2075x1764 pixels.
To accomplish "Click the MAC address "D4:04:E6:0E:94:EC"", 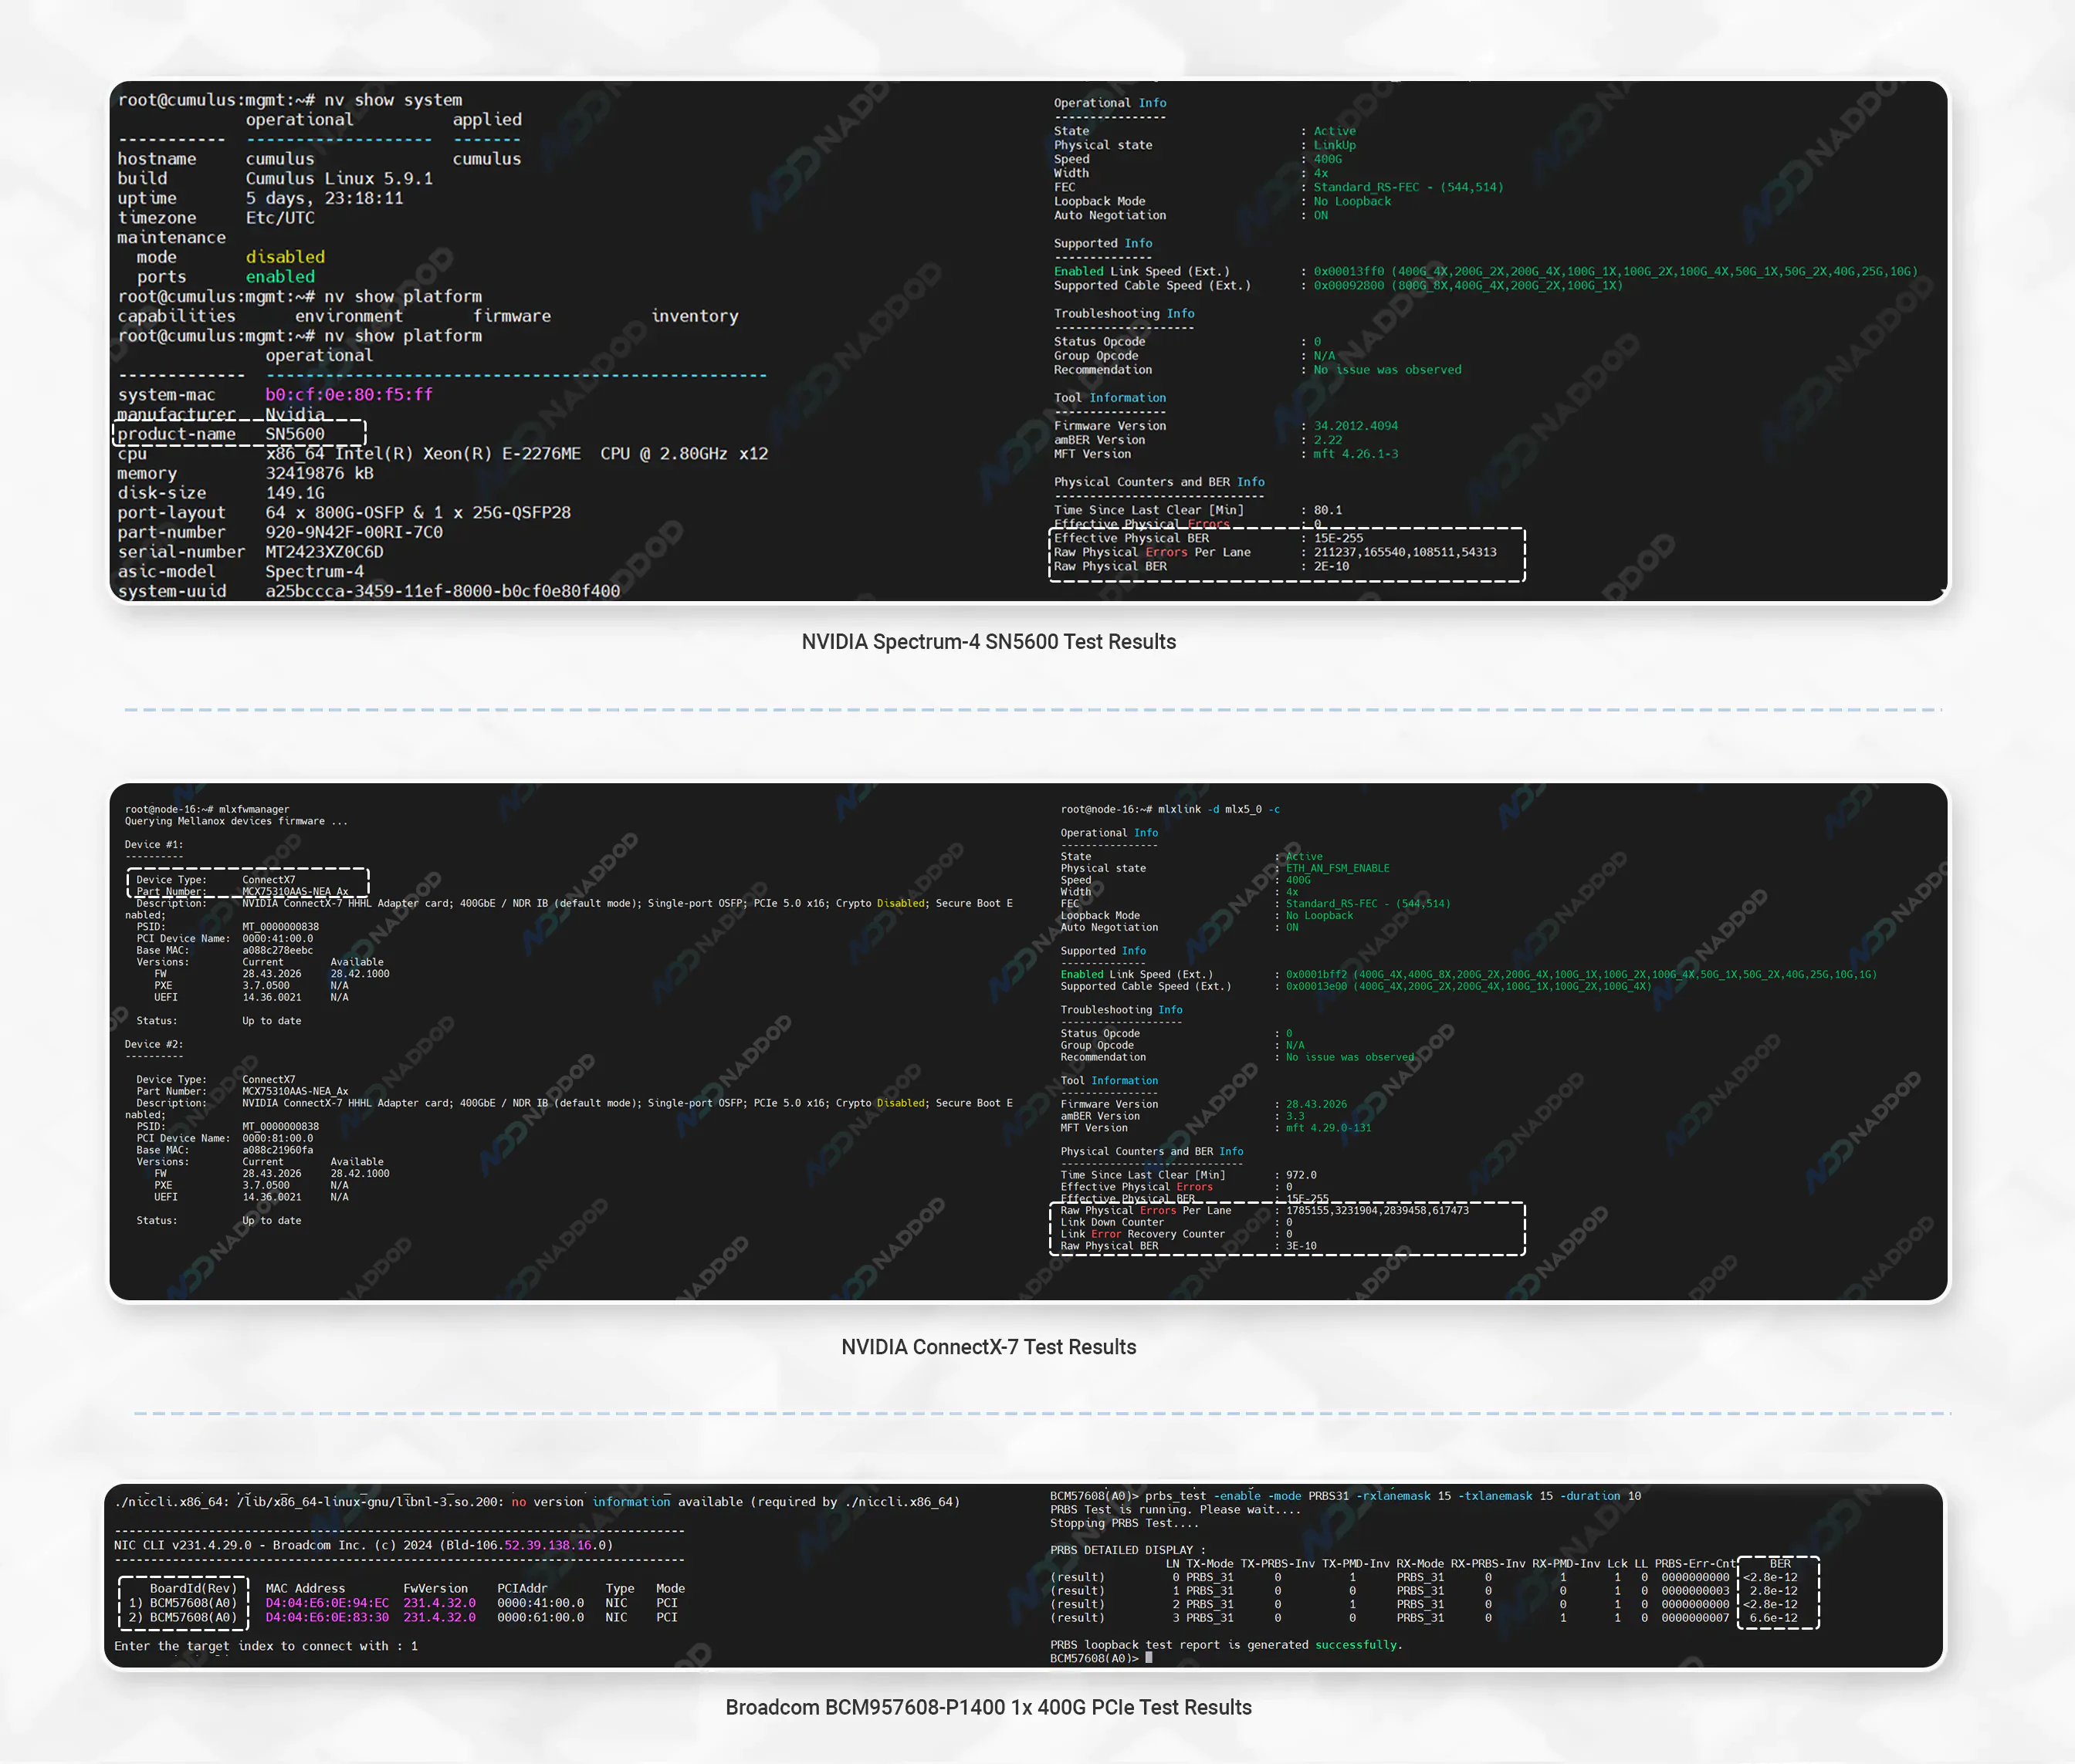I will click(327, 1603).
